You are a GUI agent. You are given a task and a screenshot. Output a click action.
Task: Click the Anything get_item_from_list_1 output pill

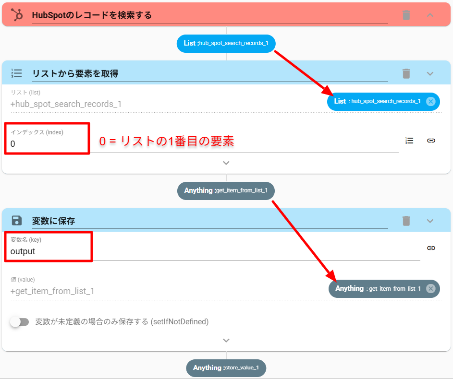(226, 190)
